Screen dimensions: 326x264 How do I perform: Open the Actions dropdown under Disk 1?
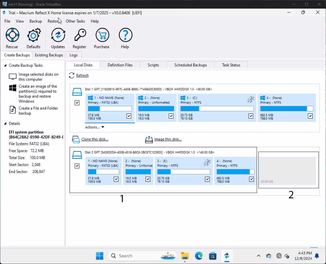point(95,127)
